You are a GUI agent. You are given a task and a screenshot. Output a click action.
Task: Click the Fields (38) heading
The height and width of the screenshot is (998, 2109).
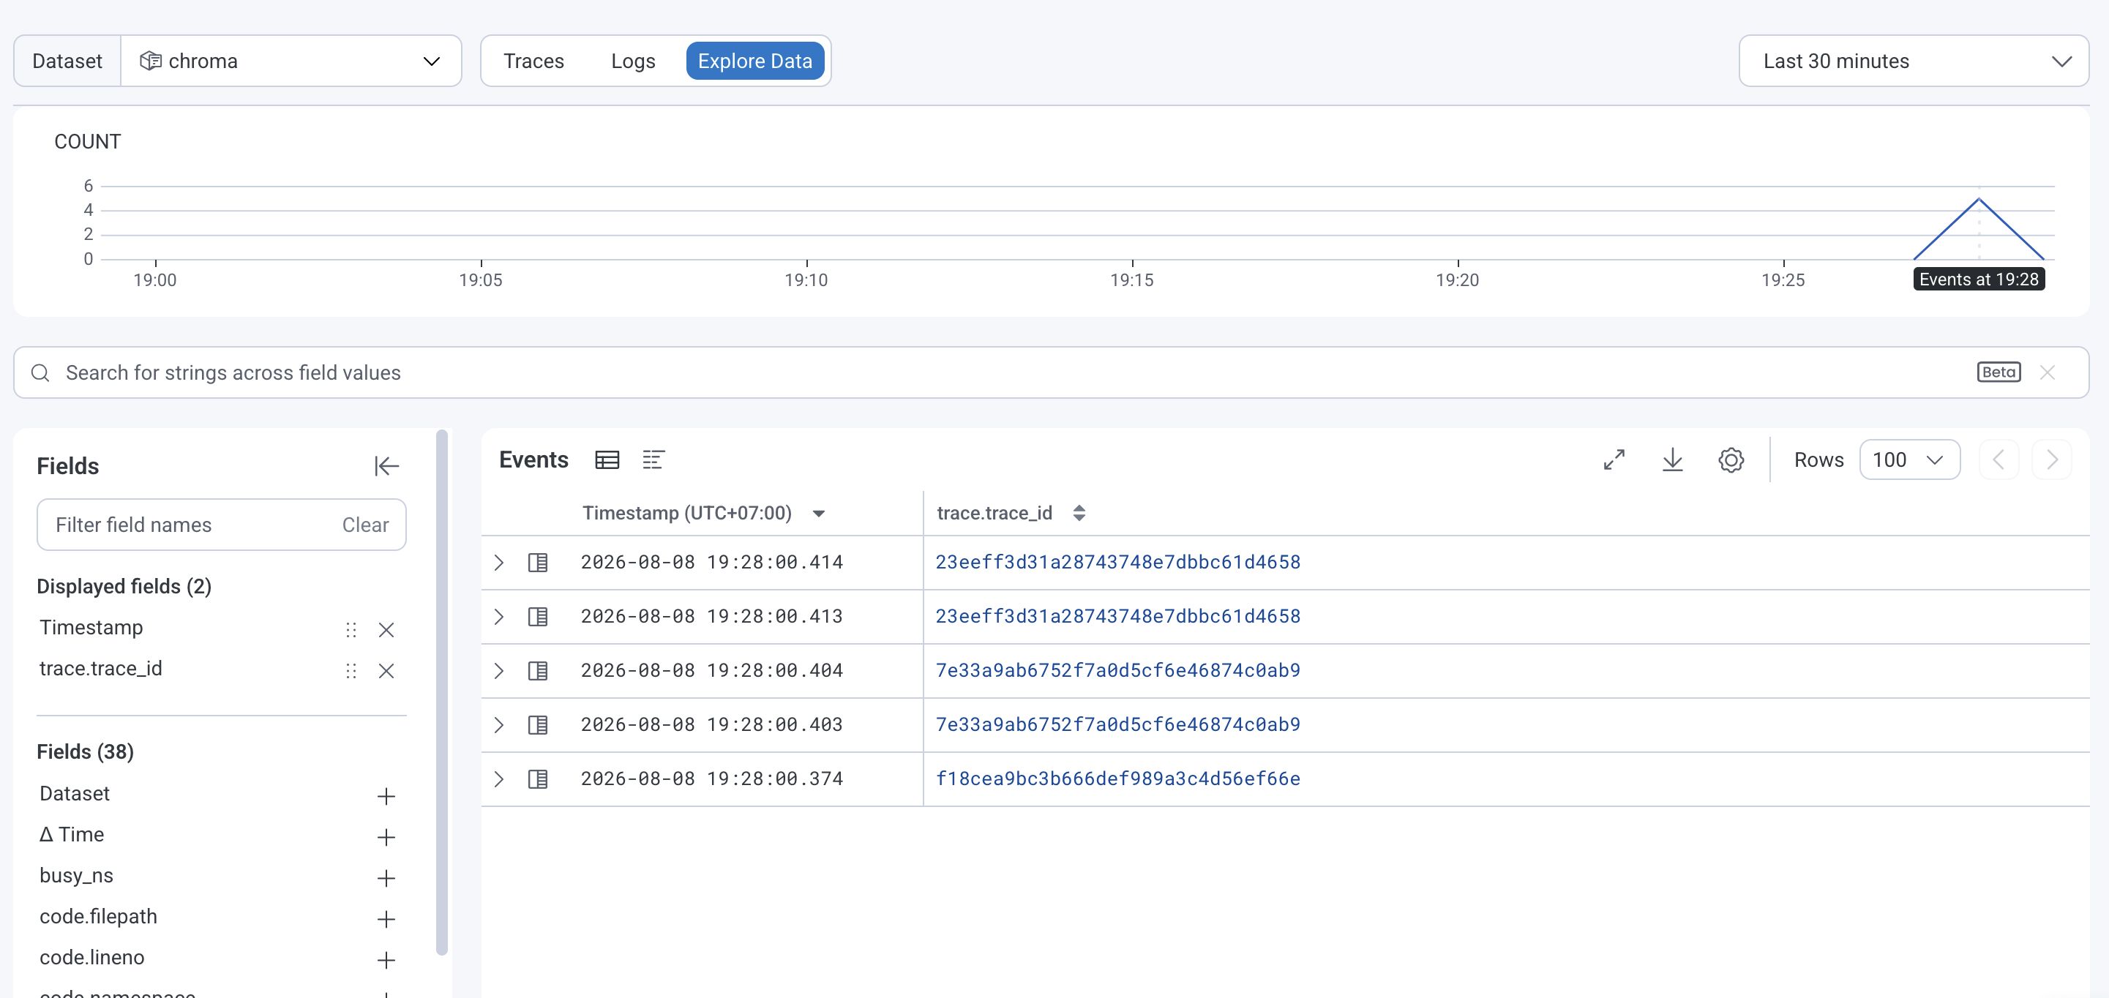click(85, 751)
